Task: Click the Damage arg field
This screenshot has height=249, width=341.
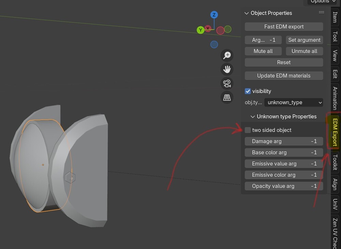Action: point(284,141)
